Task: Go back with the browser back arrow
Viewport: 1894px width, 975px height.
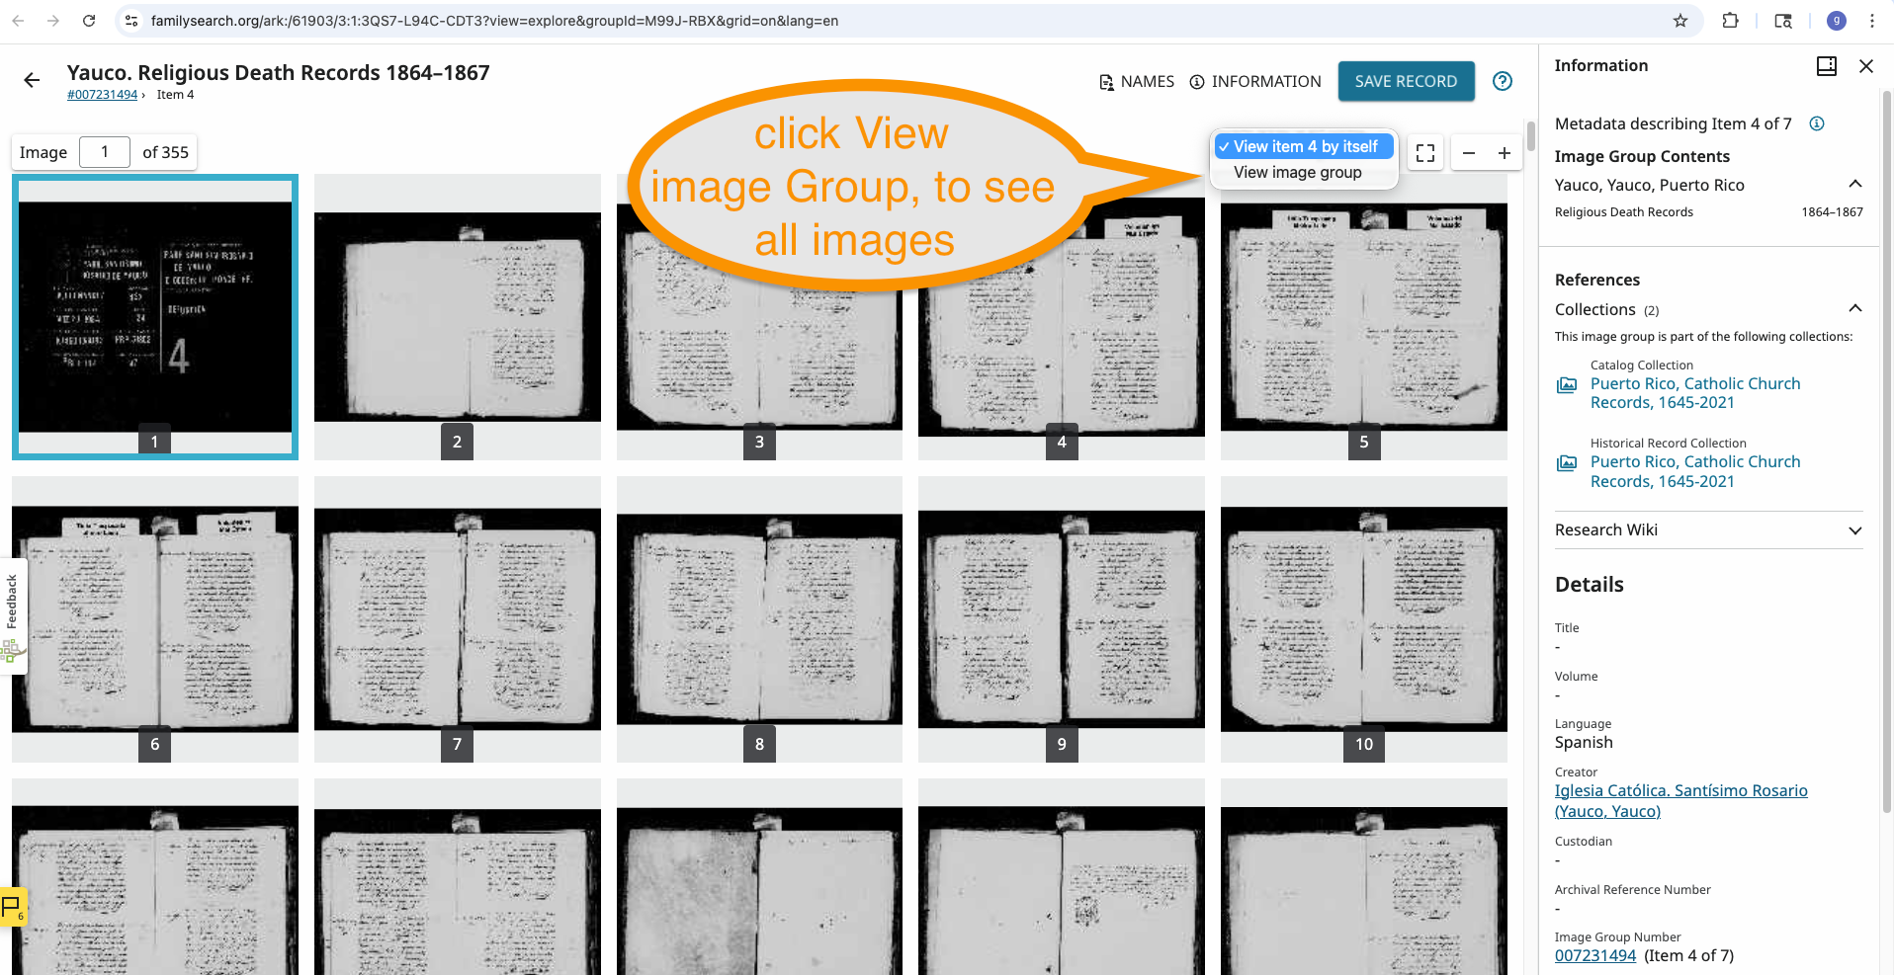Action: click(18, 21)
